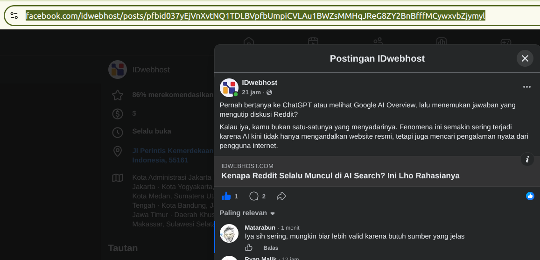Screen dimensions: 540x260
Task: Open Jl Perintis Kemerdekaan address link
Action: point(173,155)
